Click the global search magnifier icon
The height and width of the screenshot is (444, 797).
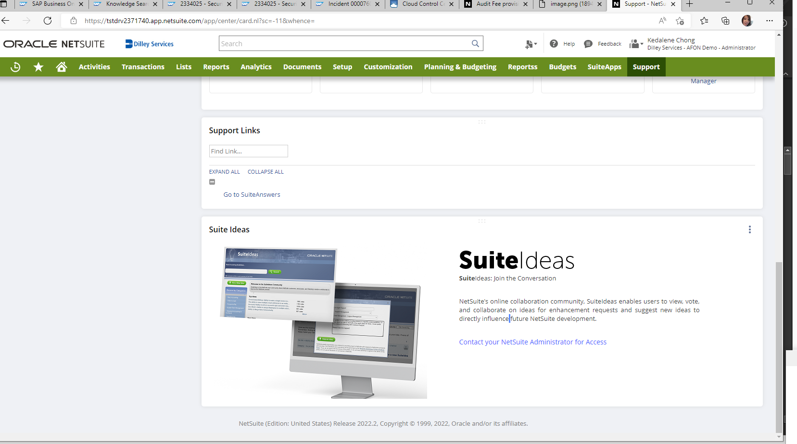point(475,43)
